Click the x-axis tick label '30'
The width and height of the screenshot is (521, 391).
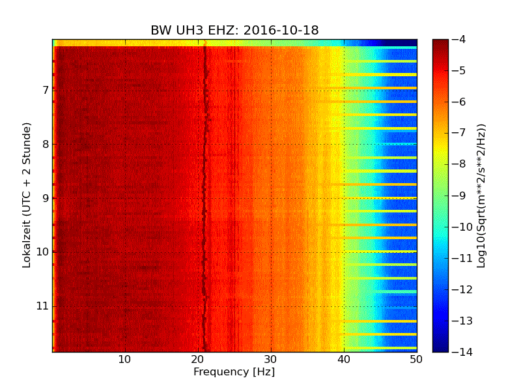pyautogui.click(x=271, y=360)
